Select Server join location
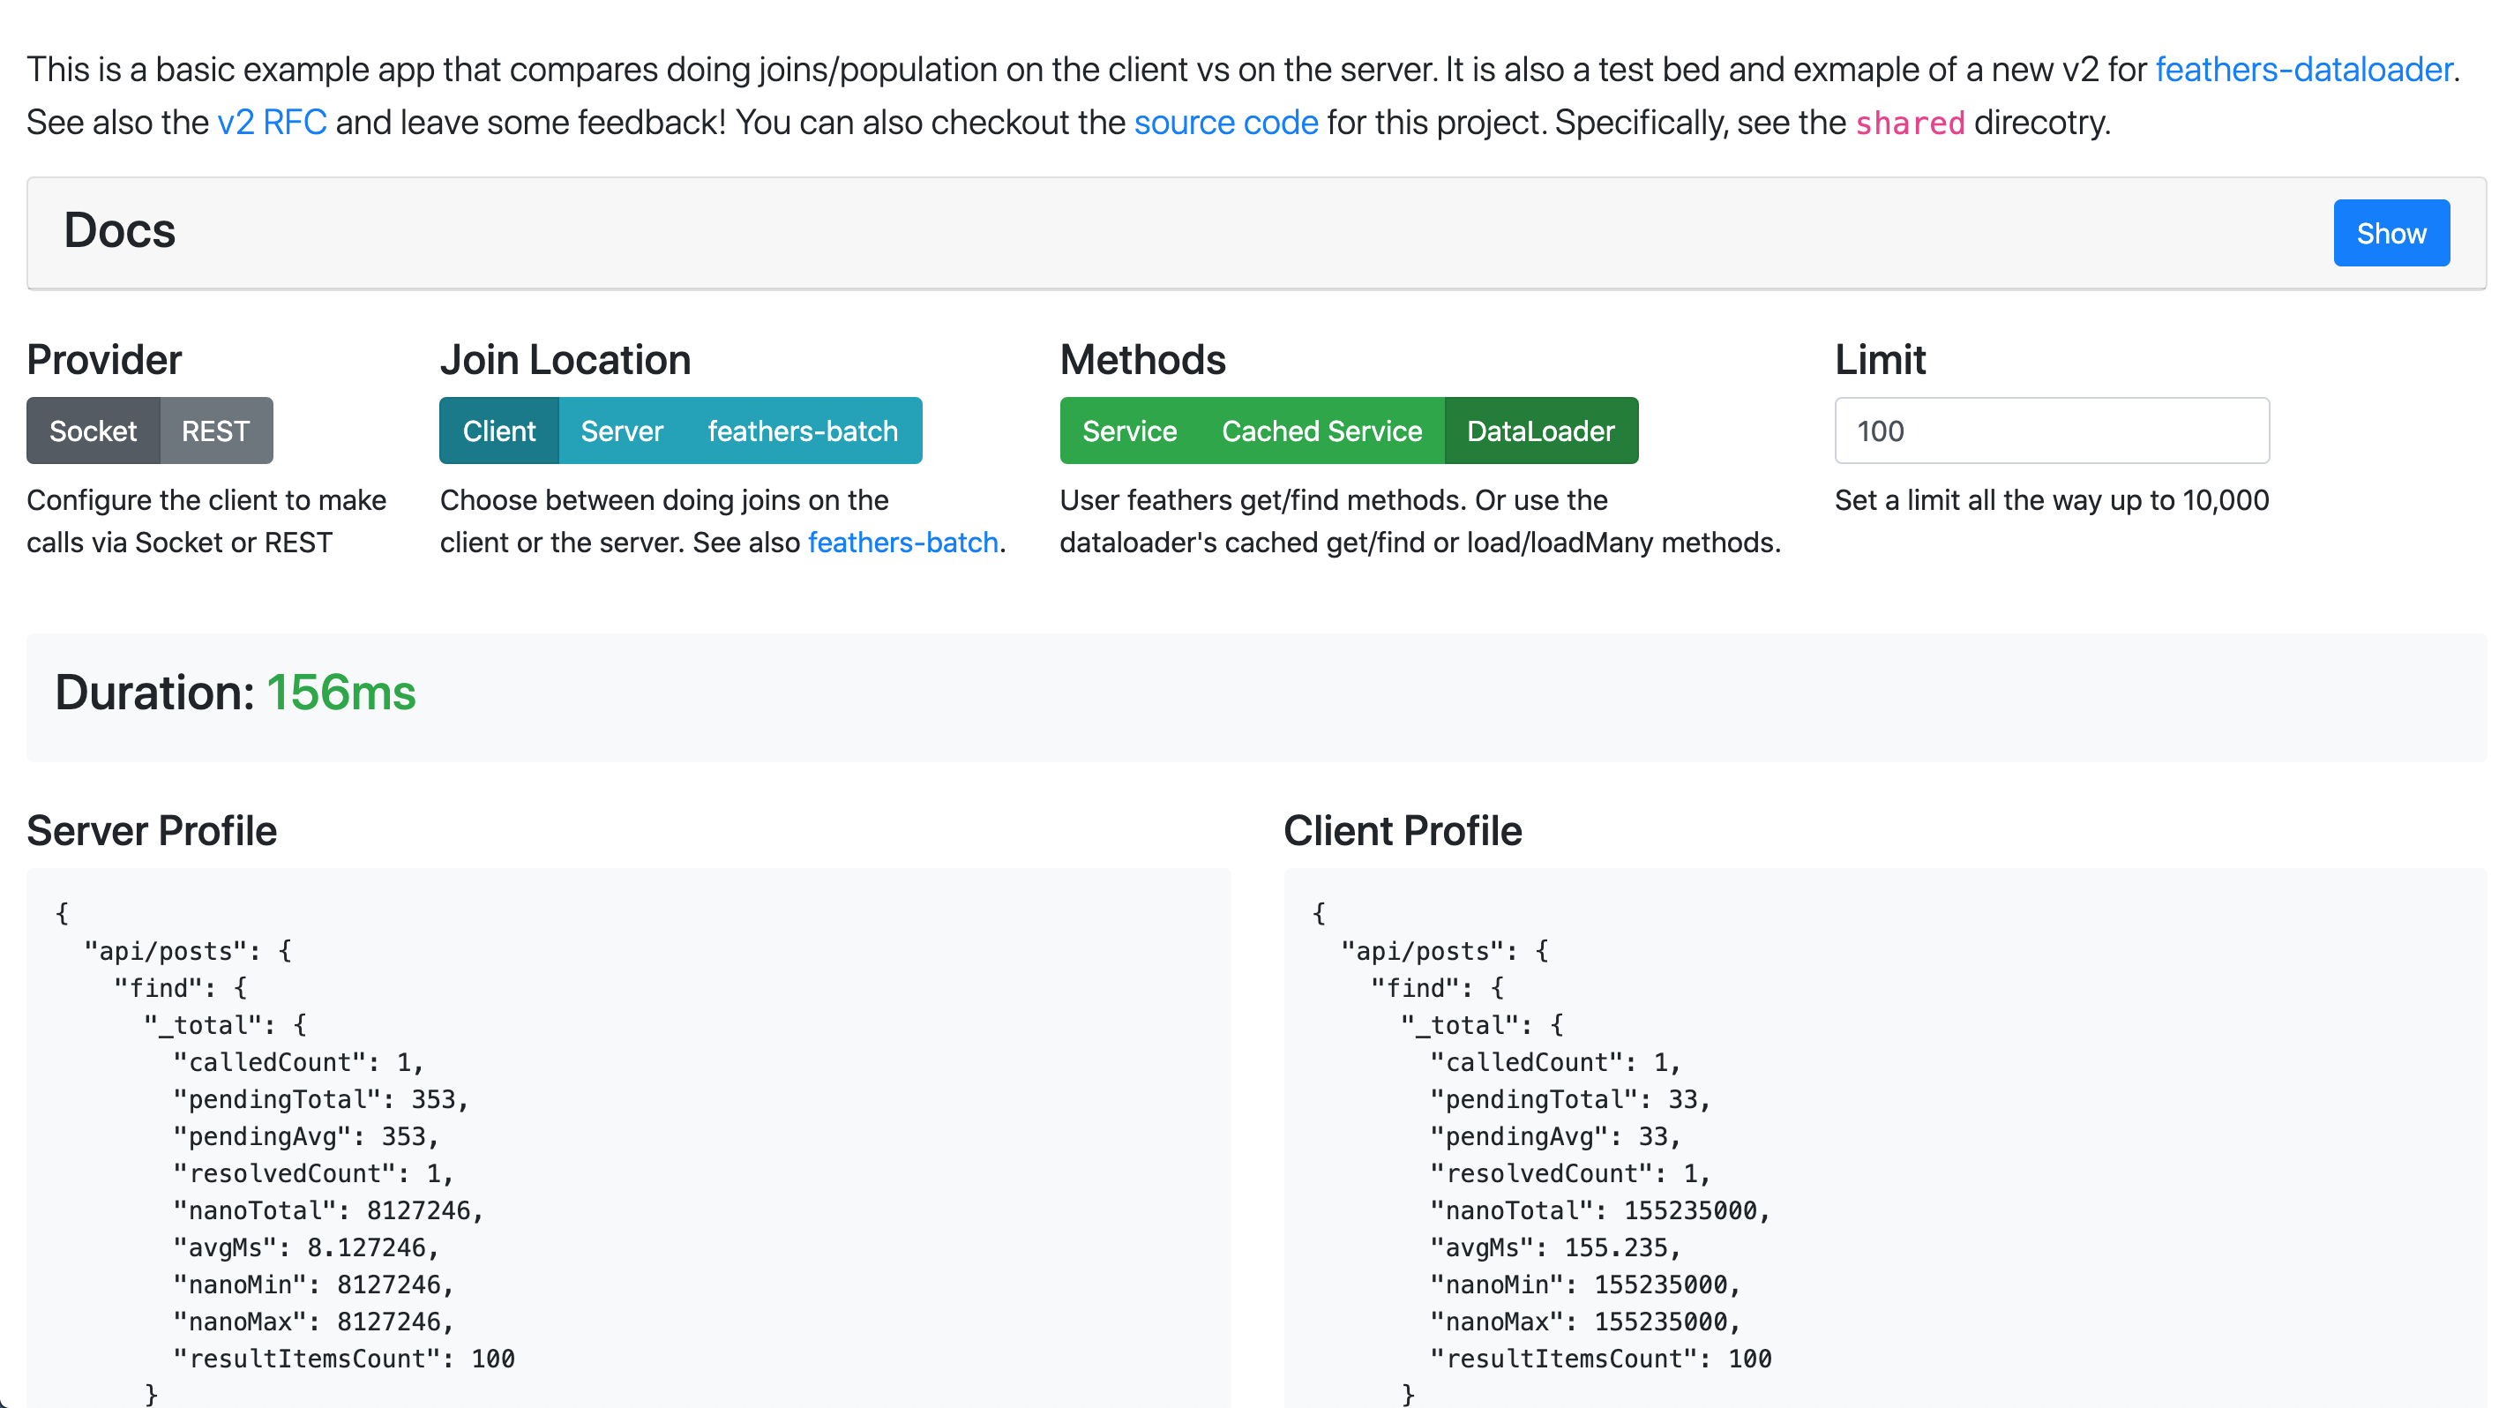 (622, 431)
